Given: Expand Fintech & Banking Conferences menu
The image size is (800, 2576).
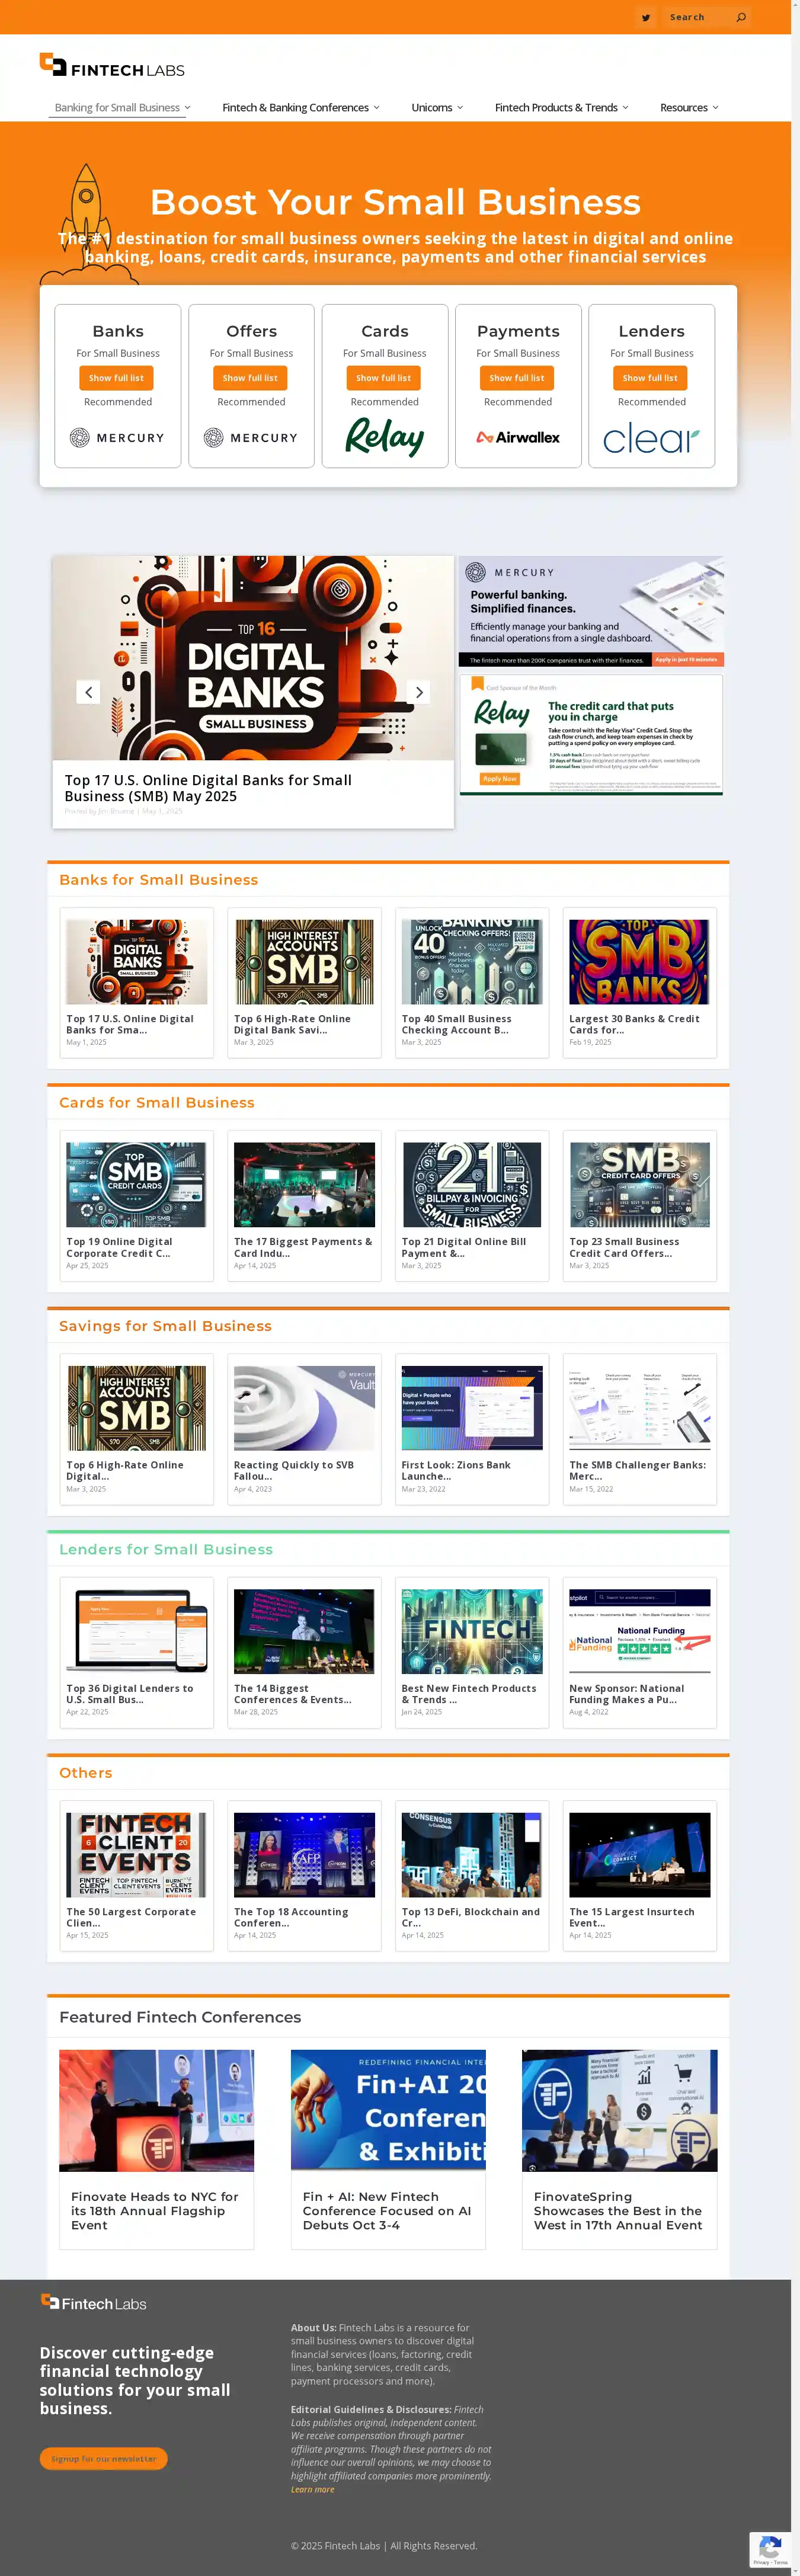Looking at the screenshot, I should pos(300,108).
